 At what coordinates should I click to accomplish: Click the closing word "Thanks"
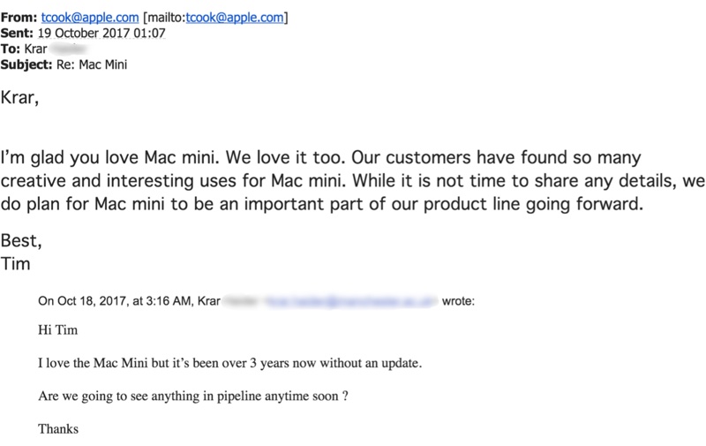click(59, 429)
